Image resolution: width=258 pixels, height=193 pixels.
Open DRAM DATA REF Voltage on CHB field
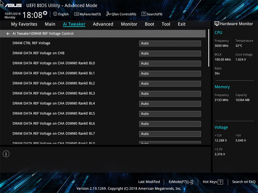click(170, 53)
